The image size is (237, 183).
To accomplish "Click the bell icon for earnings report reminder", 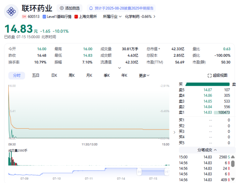I will (x=91, y=8).
